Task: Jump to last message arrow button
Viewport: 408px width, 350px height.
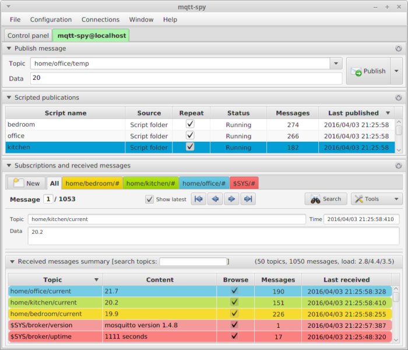Action: click(x=248, y=199)
